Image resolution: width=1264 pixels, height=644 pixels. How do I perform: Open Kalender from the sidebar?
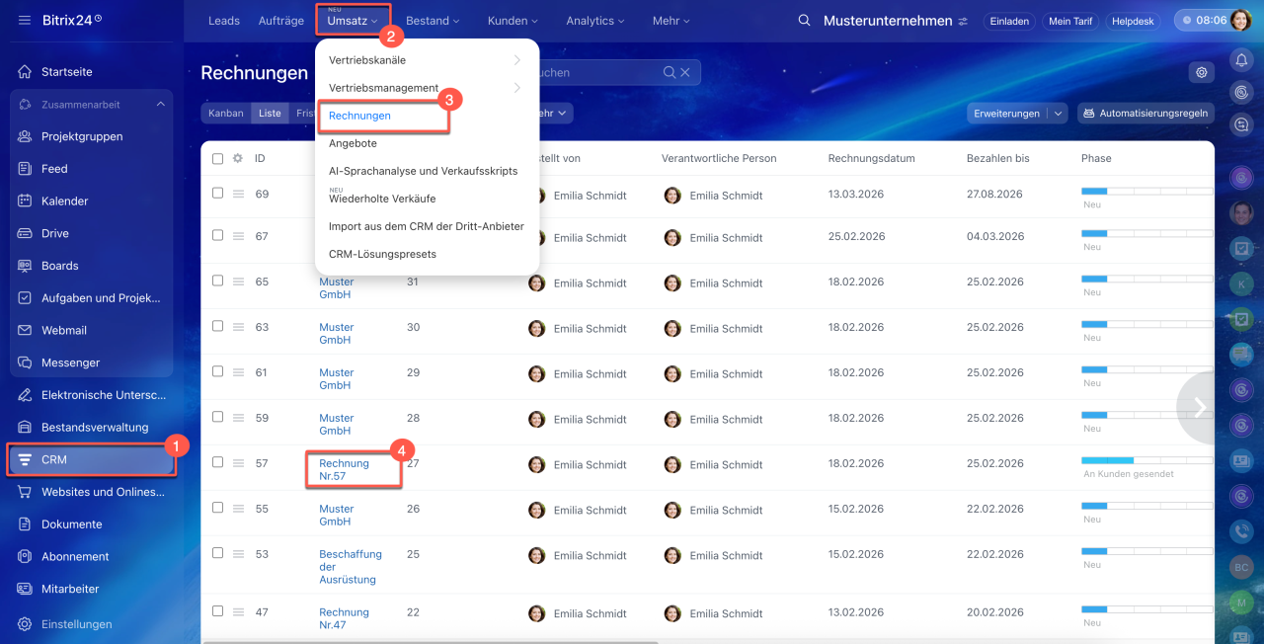click(64, 201)
